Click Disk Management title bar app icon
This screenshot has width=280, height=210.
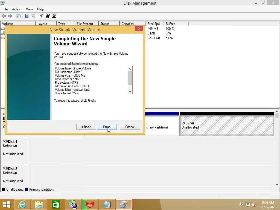(2, 3)
